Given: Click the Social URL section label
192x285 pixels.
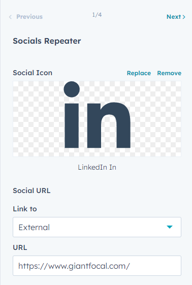Looking at the screenshot, I should pyautogui.click(x=31, y=191).
